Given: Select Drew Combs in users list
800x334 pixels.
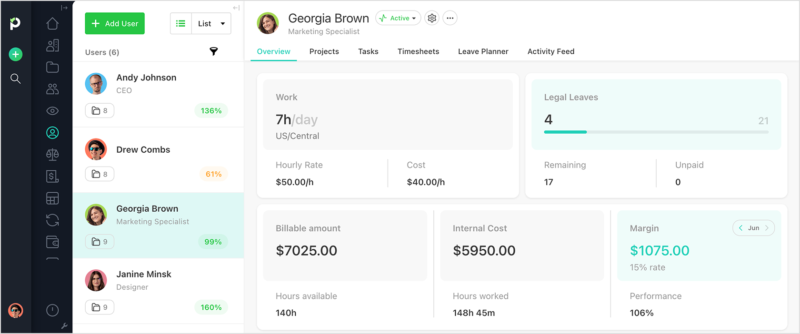Looking at the screenshot, I should pos(158,160).
